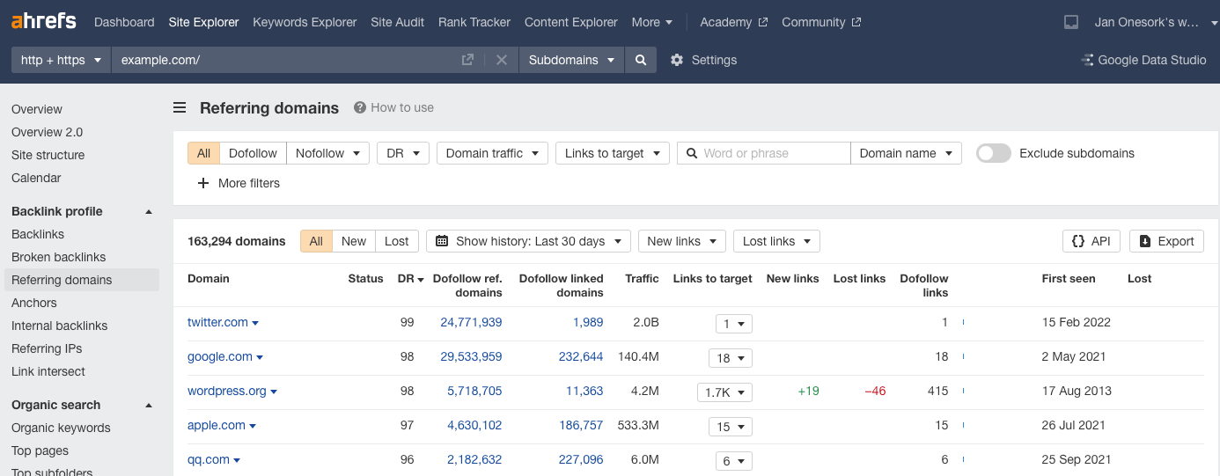Select the Dofollow filter
The image size is (1220, 476).
253,153
